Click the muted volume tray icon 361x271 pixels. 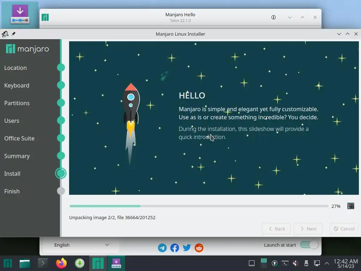296,263
